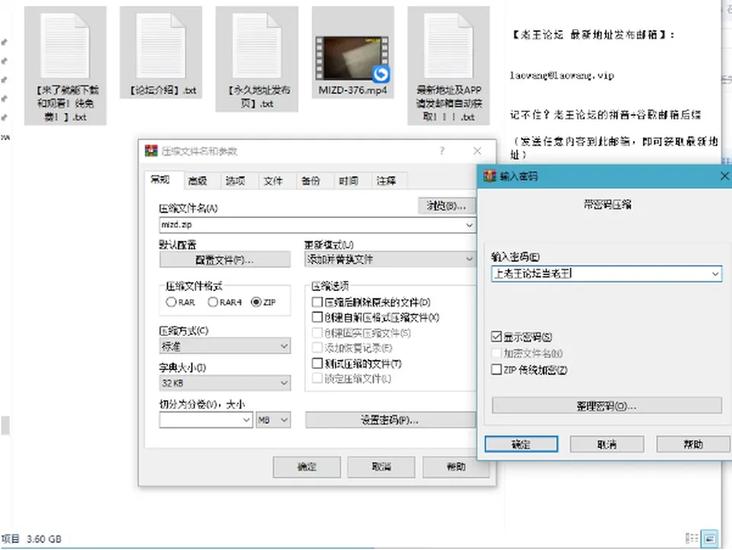Open the 切分为分卷 size dropdown arrow
The width and height of the screenshot is (732, 550).
coord(246,420)
